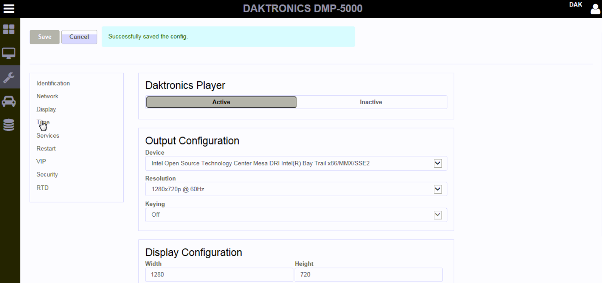Viewport: 602px width, 283px height.
Task: Open the Security settings page
Action: [47, 174]
